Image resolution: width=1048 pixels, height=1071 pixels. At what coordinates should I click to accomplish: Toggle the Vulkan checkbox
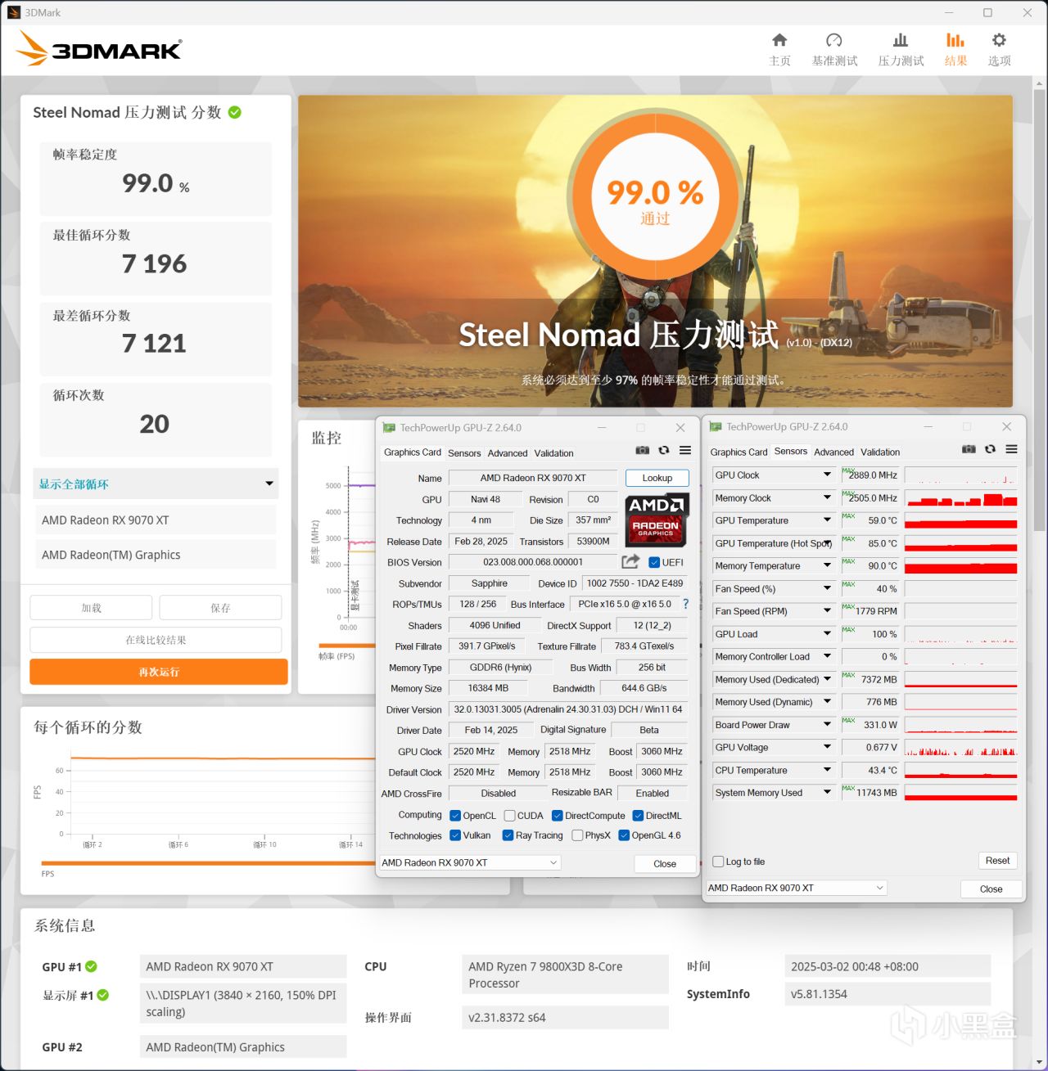click(455, 835)
